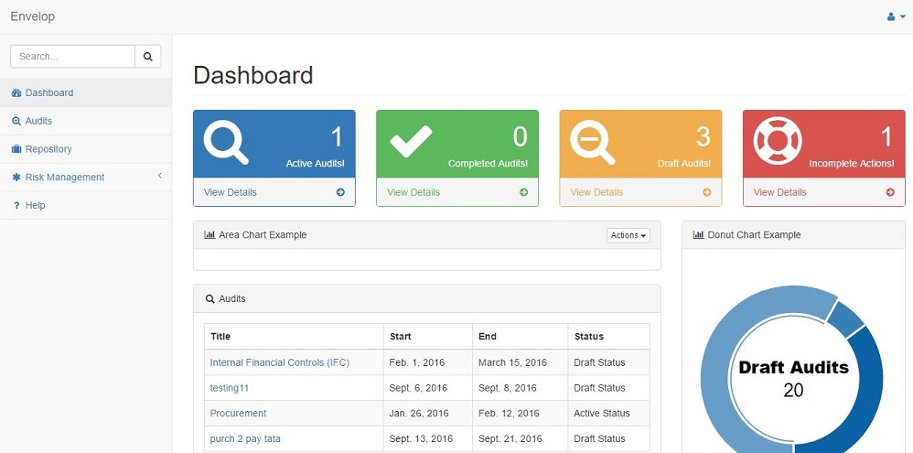
Task: Click in the Search input field
Action: click(x=73, y=57)
